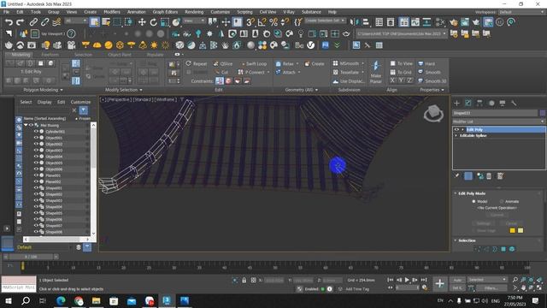Viewport: 547px width, 308px height.
Task: Toggle the Auto key button
Action: pyautogui.click(x=457, y=280)
